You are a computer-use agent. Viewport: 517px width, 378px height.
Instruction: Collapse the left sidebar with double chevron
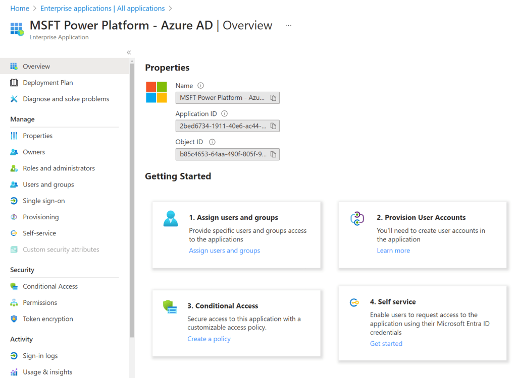[x=129, y=52]
